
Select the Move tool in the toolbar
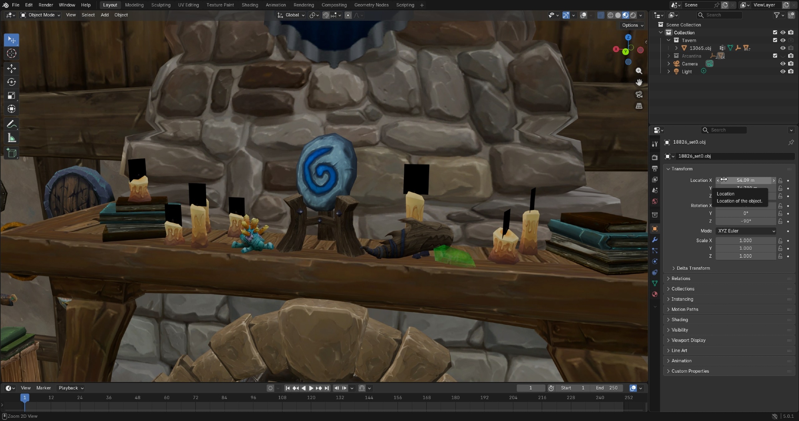12,69
